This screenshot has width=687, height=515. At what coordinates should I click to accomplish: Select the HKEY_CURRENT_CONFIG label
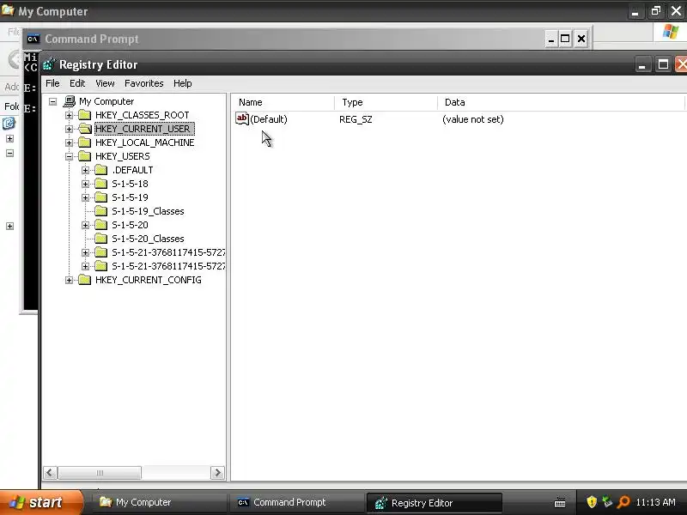pos(148,280)
